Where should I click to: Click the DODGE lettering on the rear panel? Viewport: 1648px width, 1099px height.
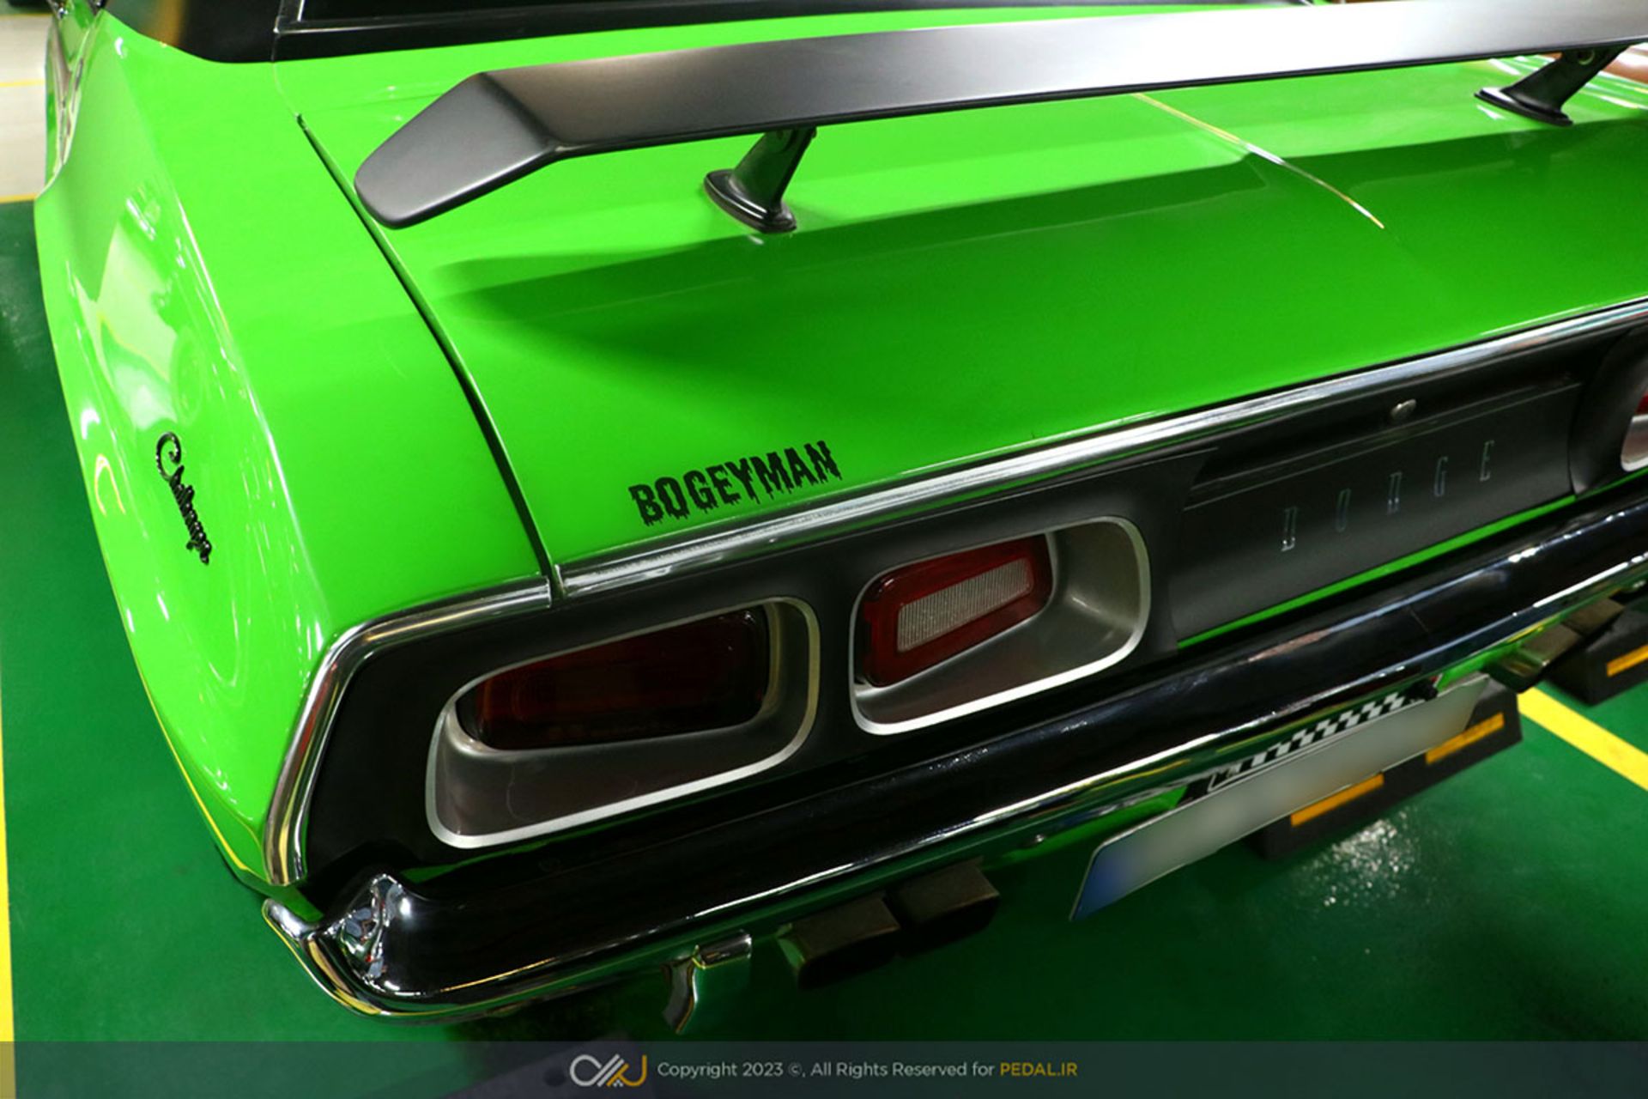point(1387,497)
